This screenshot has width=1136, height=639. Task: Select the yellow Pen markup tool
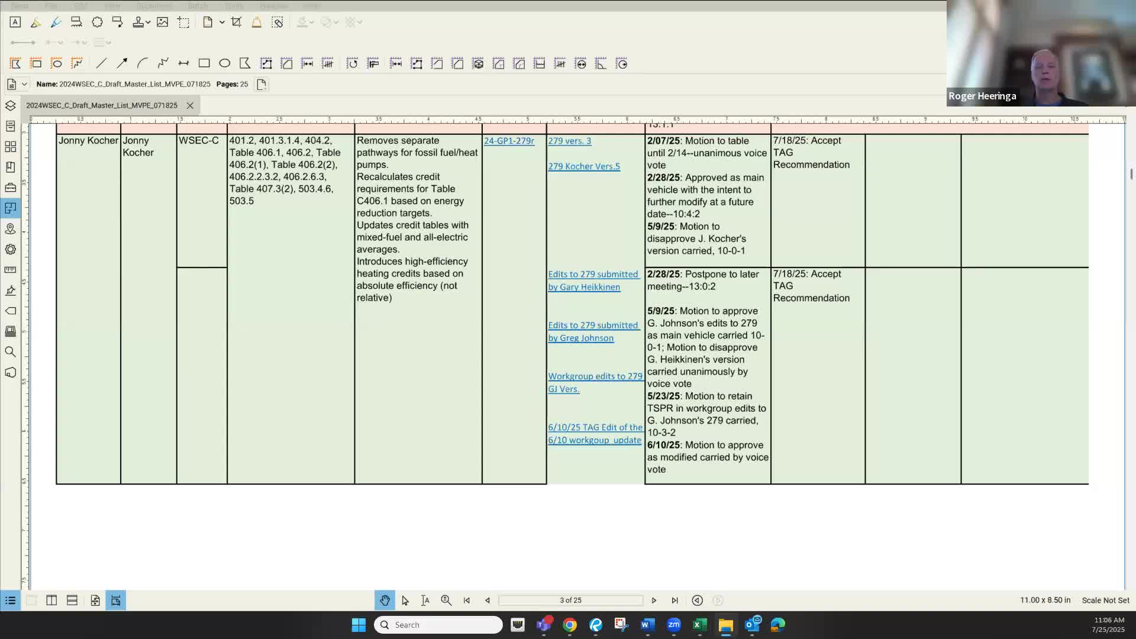35,22
